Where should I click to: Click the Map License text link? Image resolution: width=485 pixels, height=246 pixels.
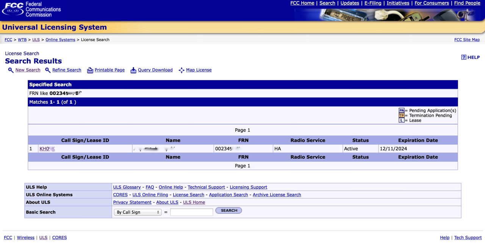[199, 70]
